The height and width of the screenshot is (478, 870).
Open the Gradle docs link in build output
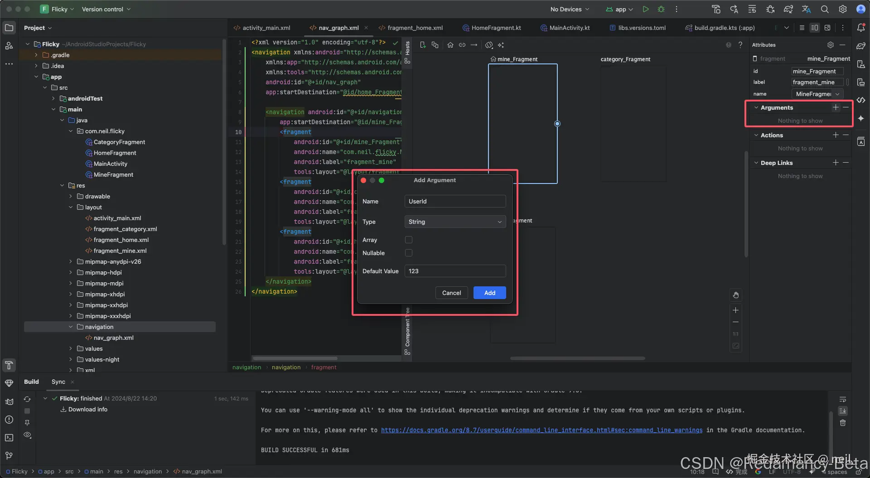(x=541, y=430)
